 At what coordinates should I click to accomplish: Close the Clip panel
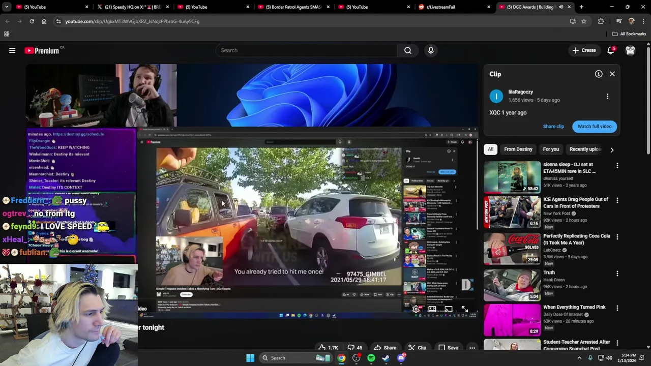tap(612, 74)
